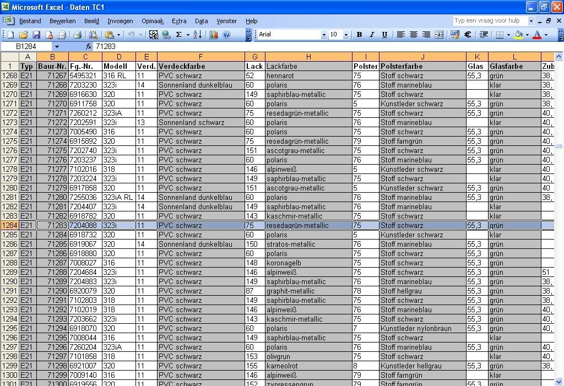Open the Chart Wizard icon
Image resolution: width=564 pixels, height=386 pixels.
(214, 35)
